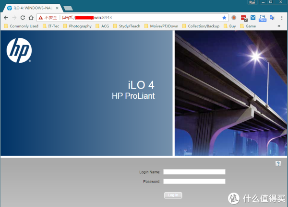The height and width of the screenshot is (207, 288).
Task: Open the Chrome three-dot menu
Action: coord(282,18)
